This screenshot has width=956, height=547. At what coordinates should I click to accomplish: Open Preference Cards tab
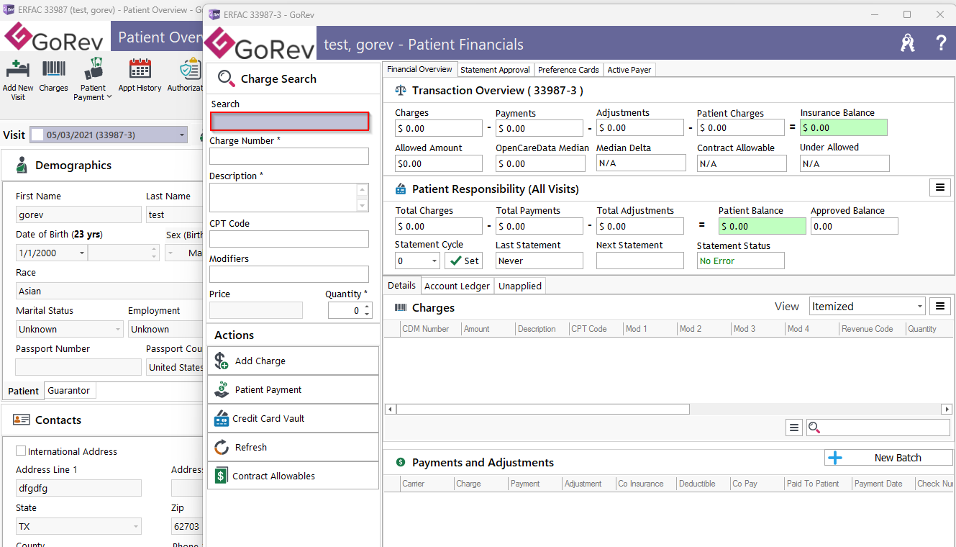click(x=568, y=70)
